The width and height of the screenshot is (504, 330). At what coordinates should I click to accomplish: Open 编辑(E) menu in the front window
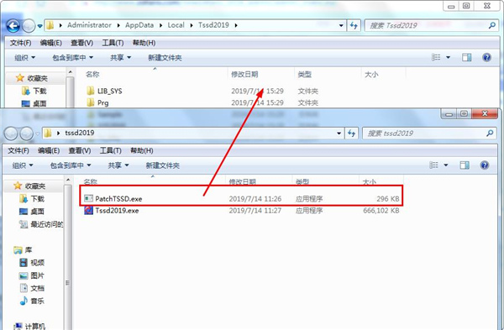49,150
